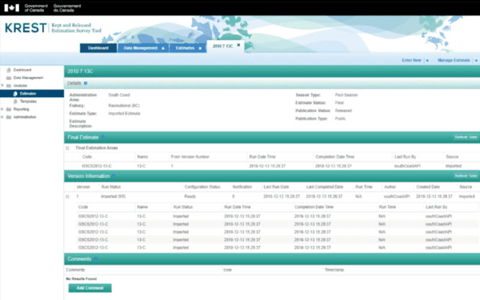480x300 pixels.
Task: Collapse the Final Estimation Areas group
Action: pyautogui.click(x=68, y=147)
